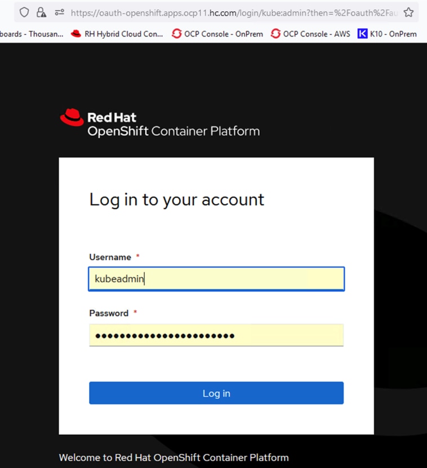427x468 pixels.
Task: Click the Password label
Action: pyautogui.click(x=109, y=313)
